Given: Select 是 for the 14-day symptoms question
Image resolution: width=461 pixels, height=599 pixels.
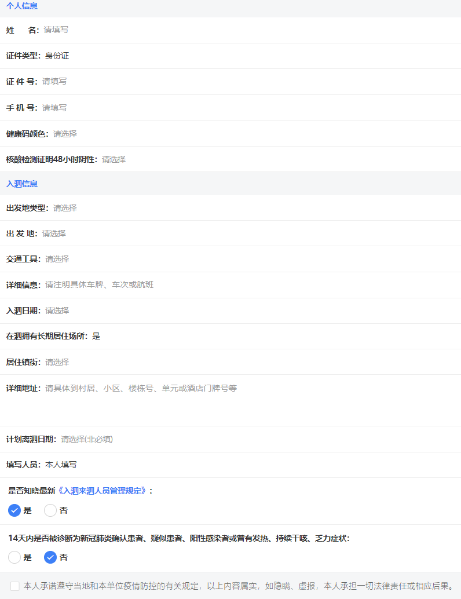Looking at the screenshot, I should pos(14,557).
